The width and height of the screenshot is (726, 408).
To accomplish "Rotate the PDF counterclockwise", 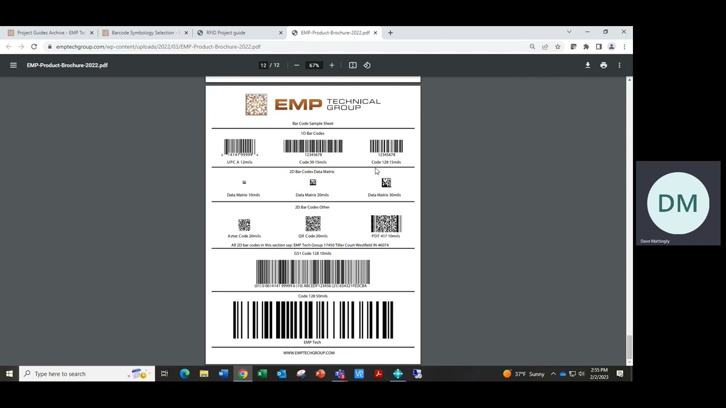I will [x=367, y=65].
